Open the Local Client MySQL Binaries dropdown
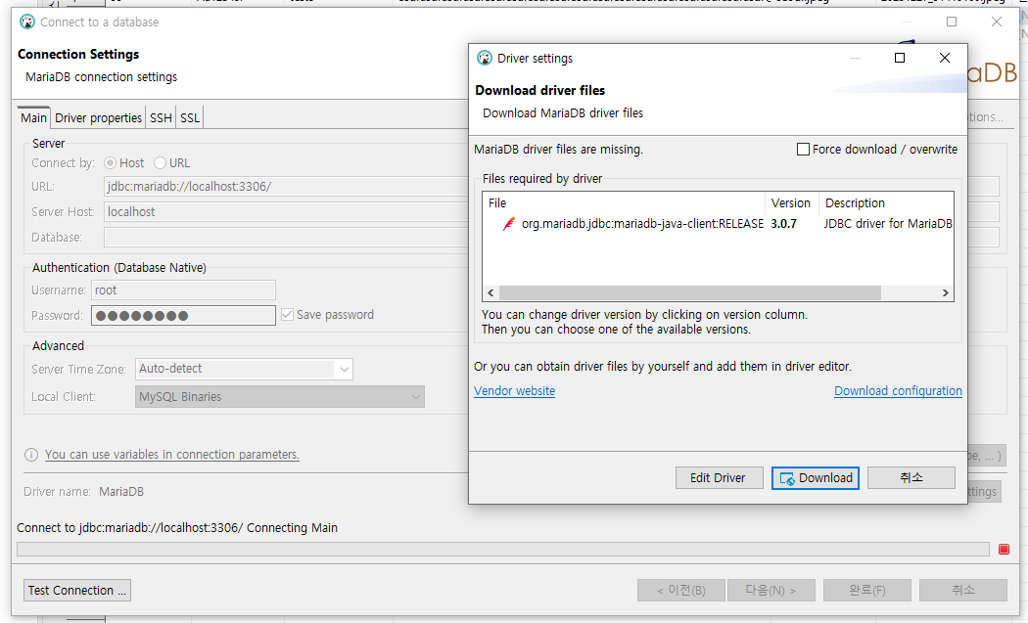The image size is (1028, 623). point(280,397)
